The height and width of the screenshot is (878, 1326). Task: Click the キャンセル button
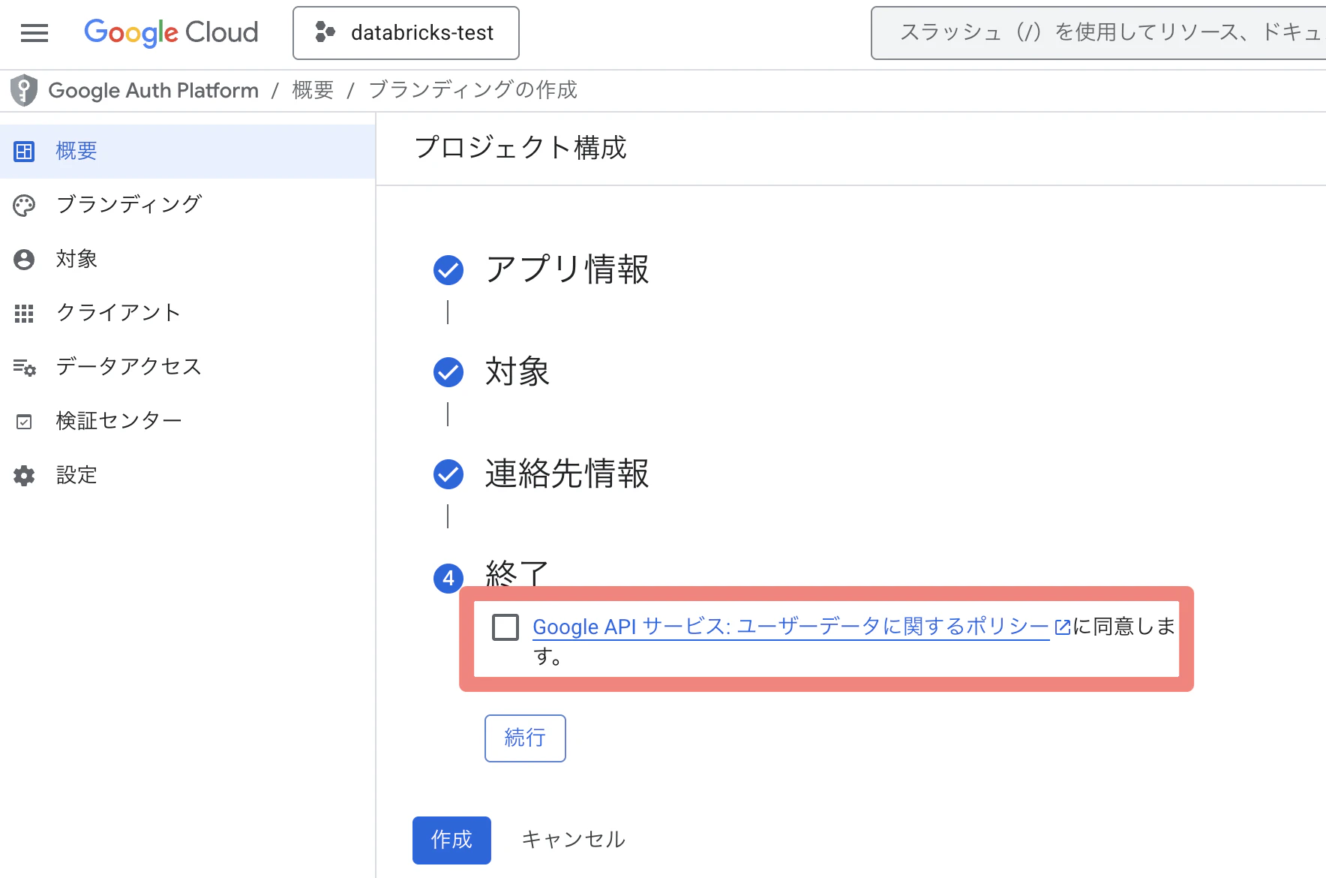tap(574, 840)
